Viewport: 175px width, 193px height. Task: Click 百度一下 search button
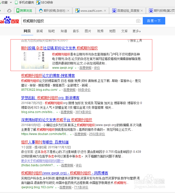click(154, 21)
